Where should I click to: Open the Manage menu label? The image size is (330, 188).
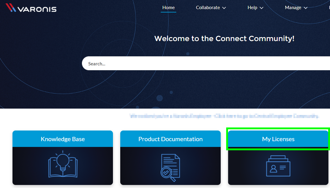(293, 8)
